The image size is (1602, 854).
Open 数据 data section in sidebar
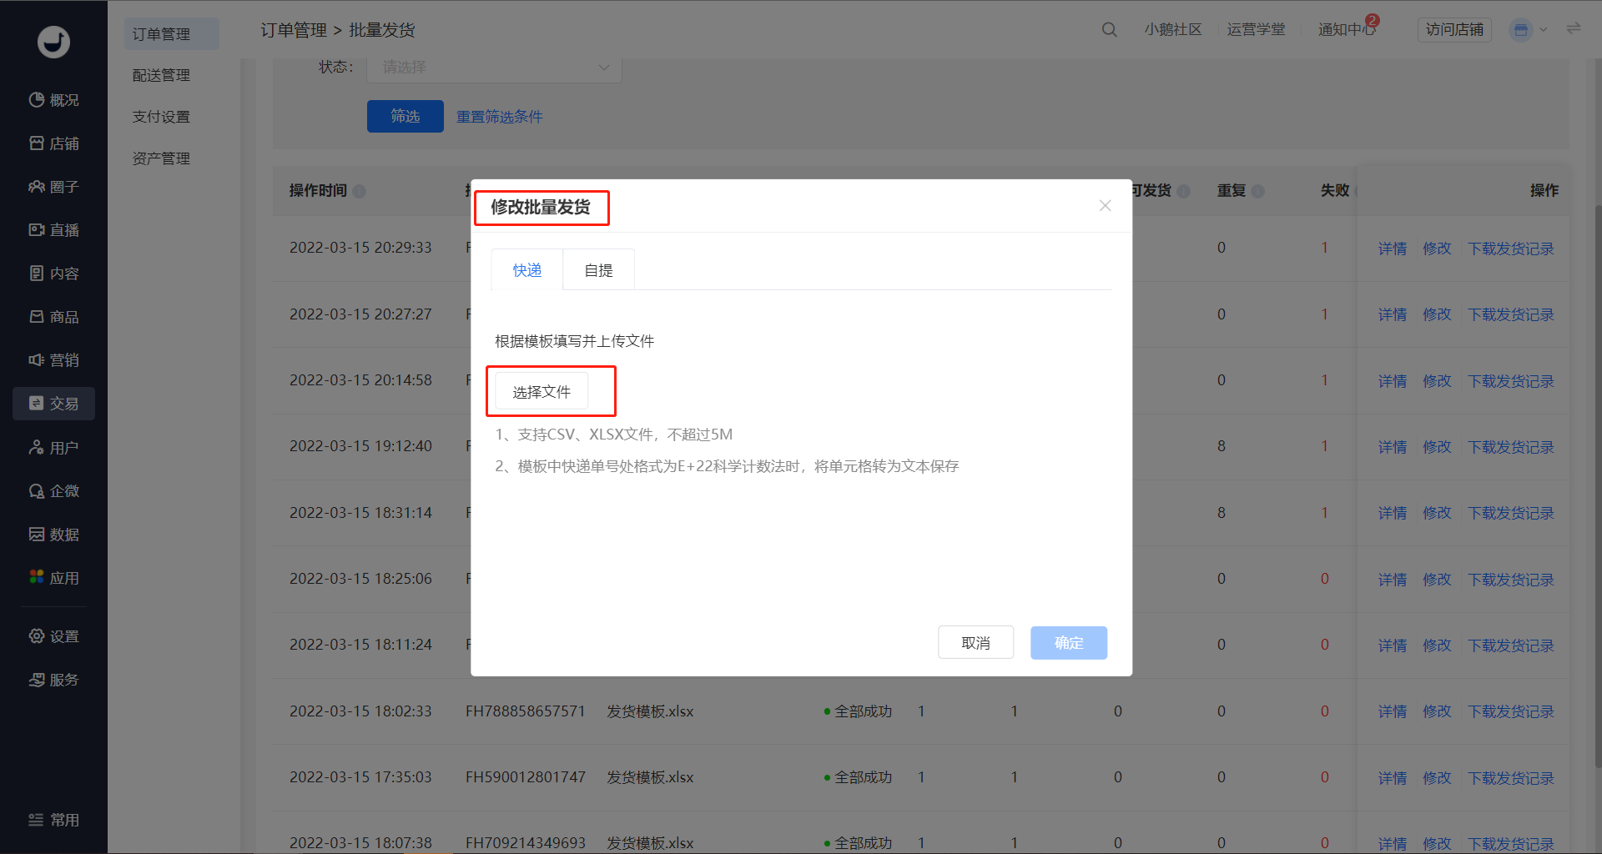point(53,535)
